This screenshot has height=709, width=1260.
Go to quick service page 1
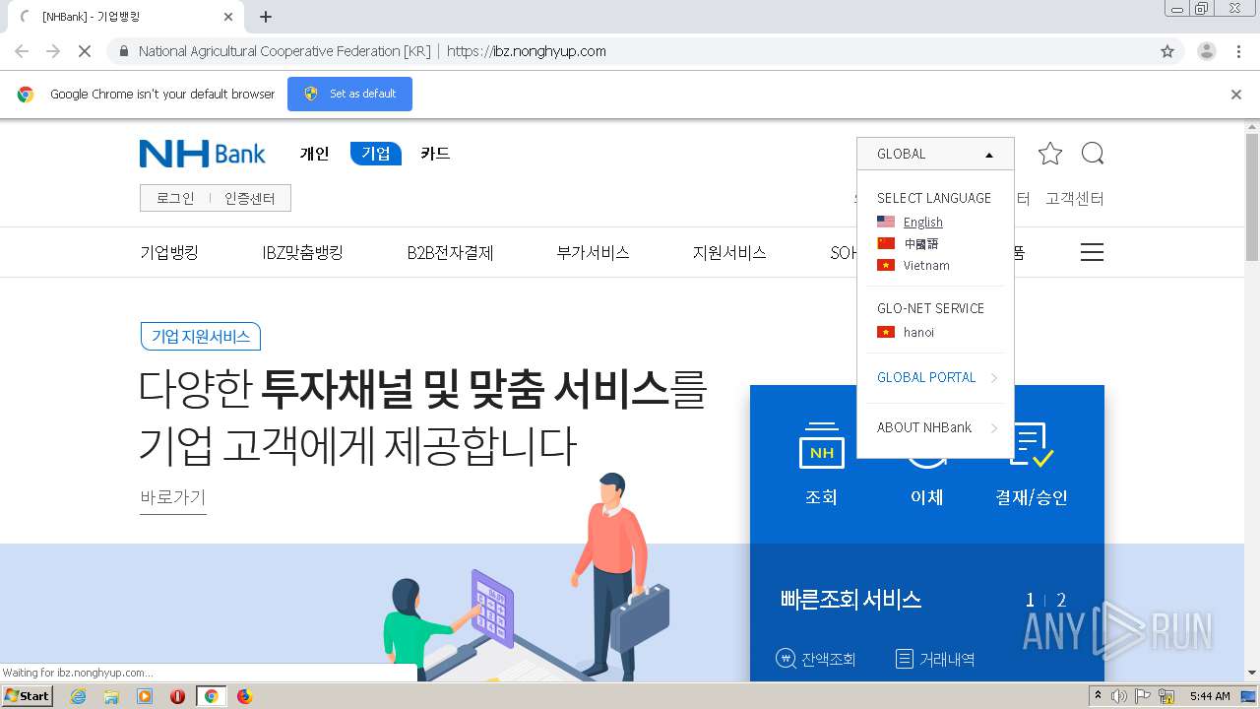tap(1030, 600)
